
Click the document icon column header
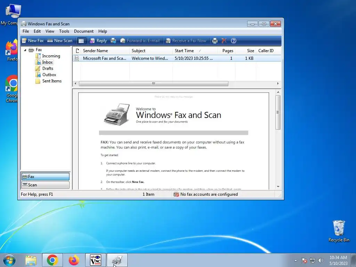pyautogui.click(x=77, y=51)
